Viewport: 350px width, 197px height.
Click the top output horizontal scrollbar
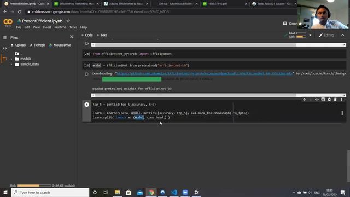click(x=219, y=45)
